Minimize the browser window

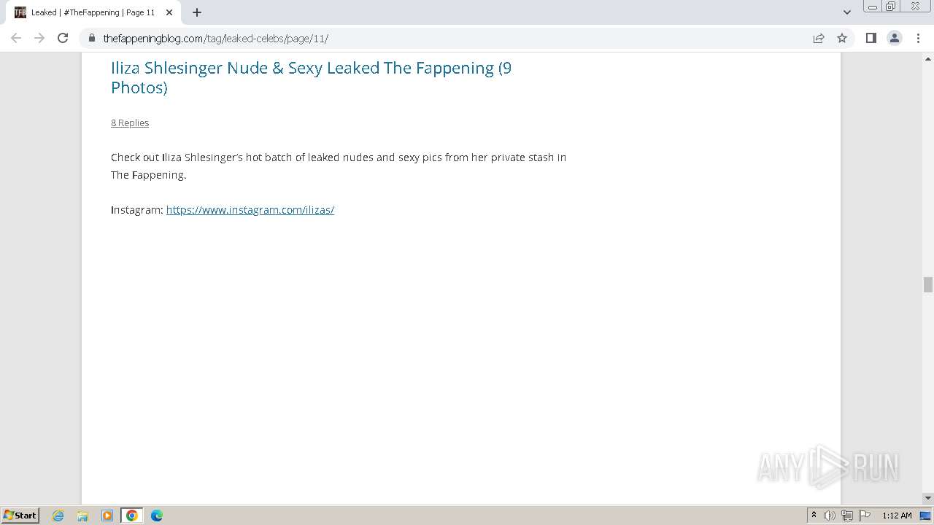(873, 7)
